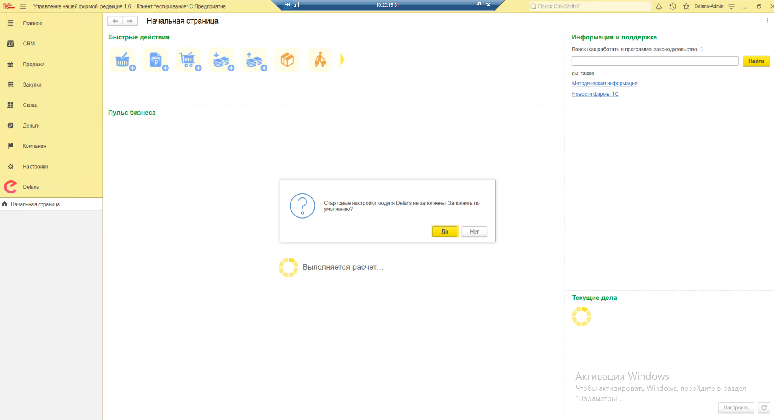Image resolution: width=774 pixels, height=420 pixels.
Task: Open the orange shopper quick action
Action: 320,60
